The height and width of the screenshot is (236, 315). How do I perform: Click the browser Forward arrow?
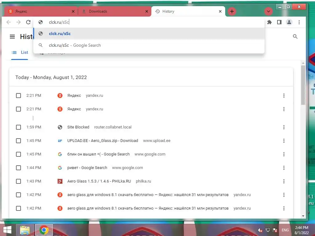pyautogui.click(x=18, y=22)
